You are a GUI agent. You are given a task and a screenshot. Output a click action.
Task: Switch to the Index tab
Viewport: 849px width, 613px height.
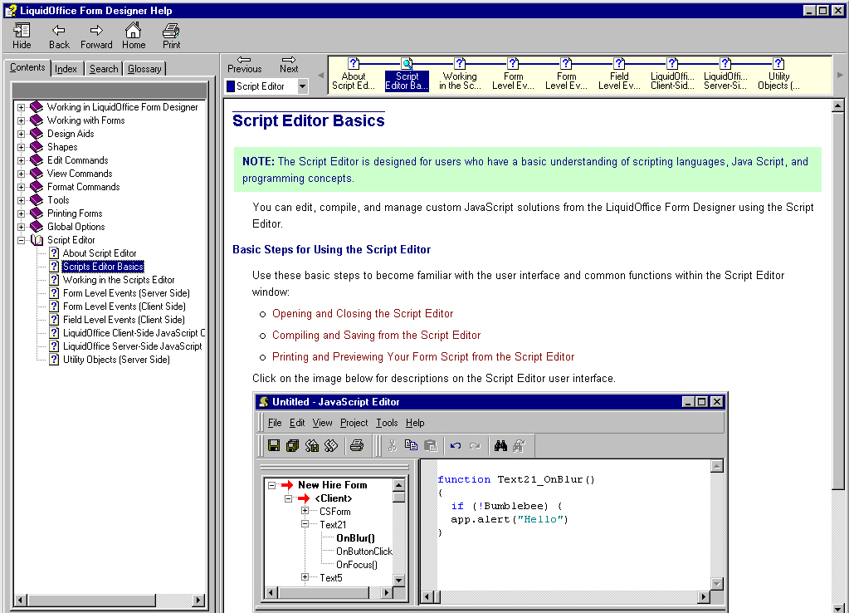click(x=66, y=69)
